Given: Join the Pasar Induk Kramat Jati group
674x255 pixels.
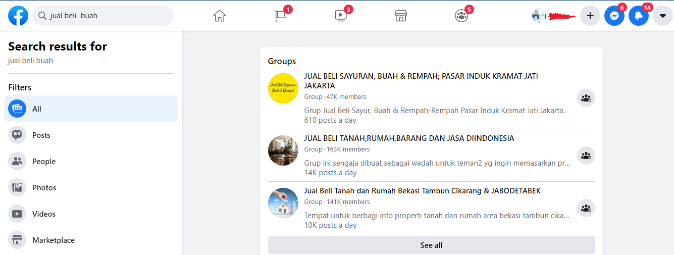Looking at the screenshot, I should (586, 98).
